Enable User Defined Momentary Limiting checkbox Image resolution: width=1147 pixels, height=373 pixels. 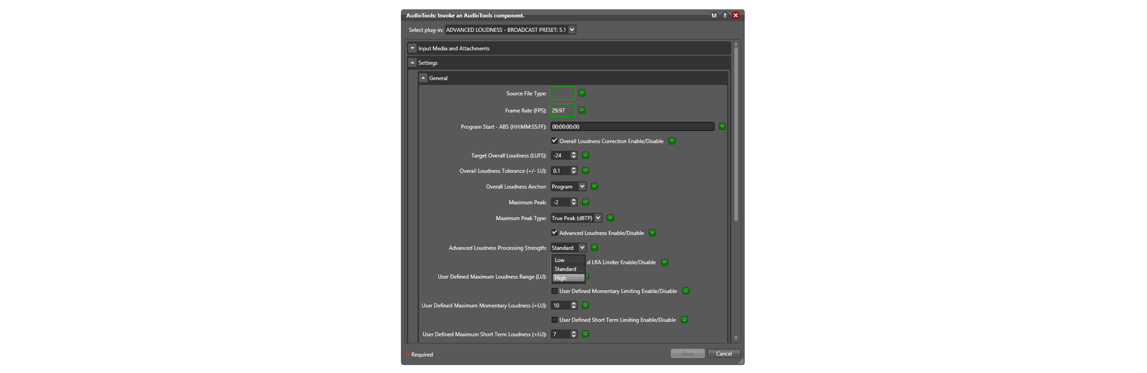pyautogui.click(x=555, y=291)
